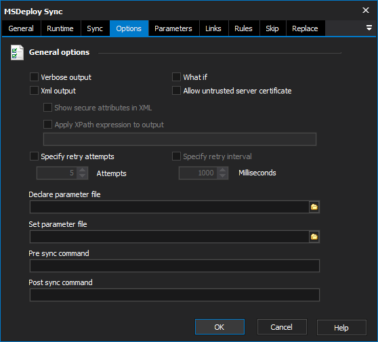Go to the Links tab
The image size is (378, 342).
[213, 28]
